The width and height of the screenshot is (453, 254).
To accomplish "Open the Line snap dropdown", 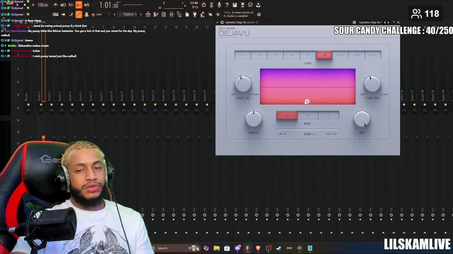I will click(x=103, y=14).
